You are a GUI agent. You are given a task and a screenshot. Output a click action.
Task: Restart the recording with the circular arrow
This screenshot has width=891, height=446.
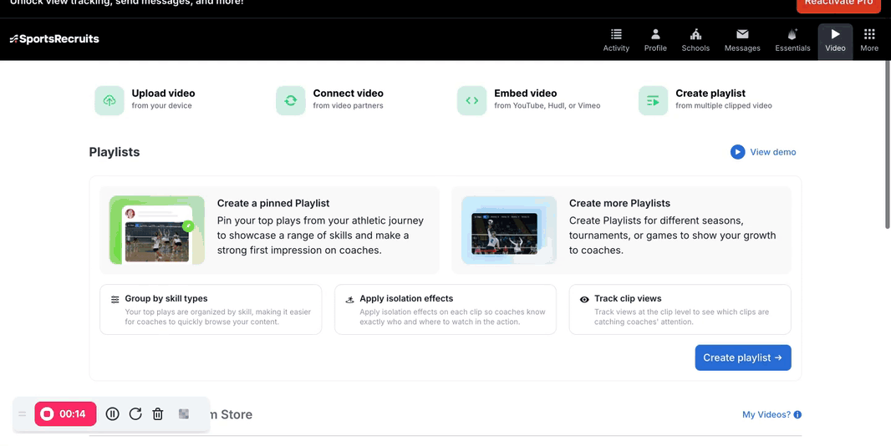(x=135, y=413)
